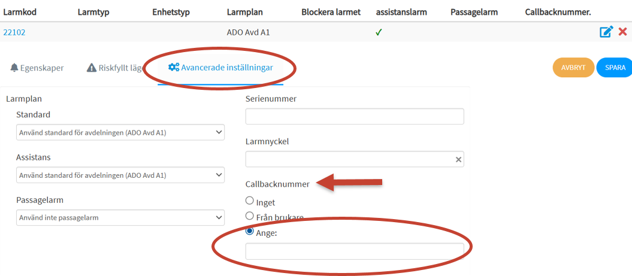Select the Inget callback radio button
632x276 pixels.
pyautogui.click(x=249, y=200)
